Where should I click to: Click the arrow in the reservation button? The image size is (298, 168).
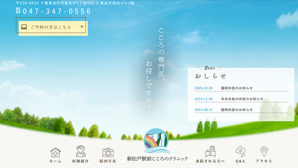[81, 27]
